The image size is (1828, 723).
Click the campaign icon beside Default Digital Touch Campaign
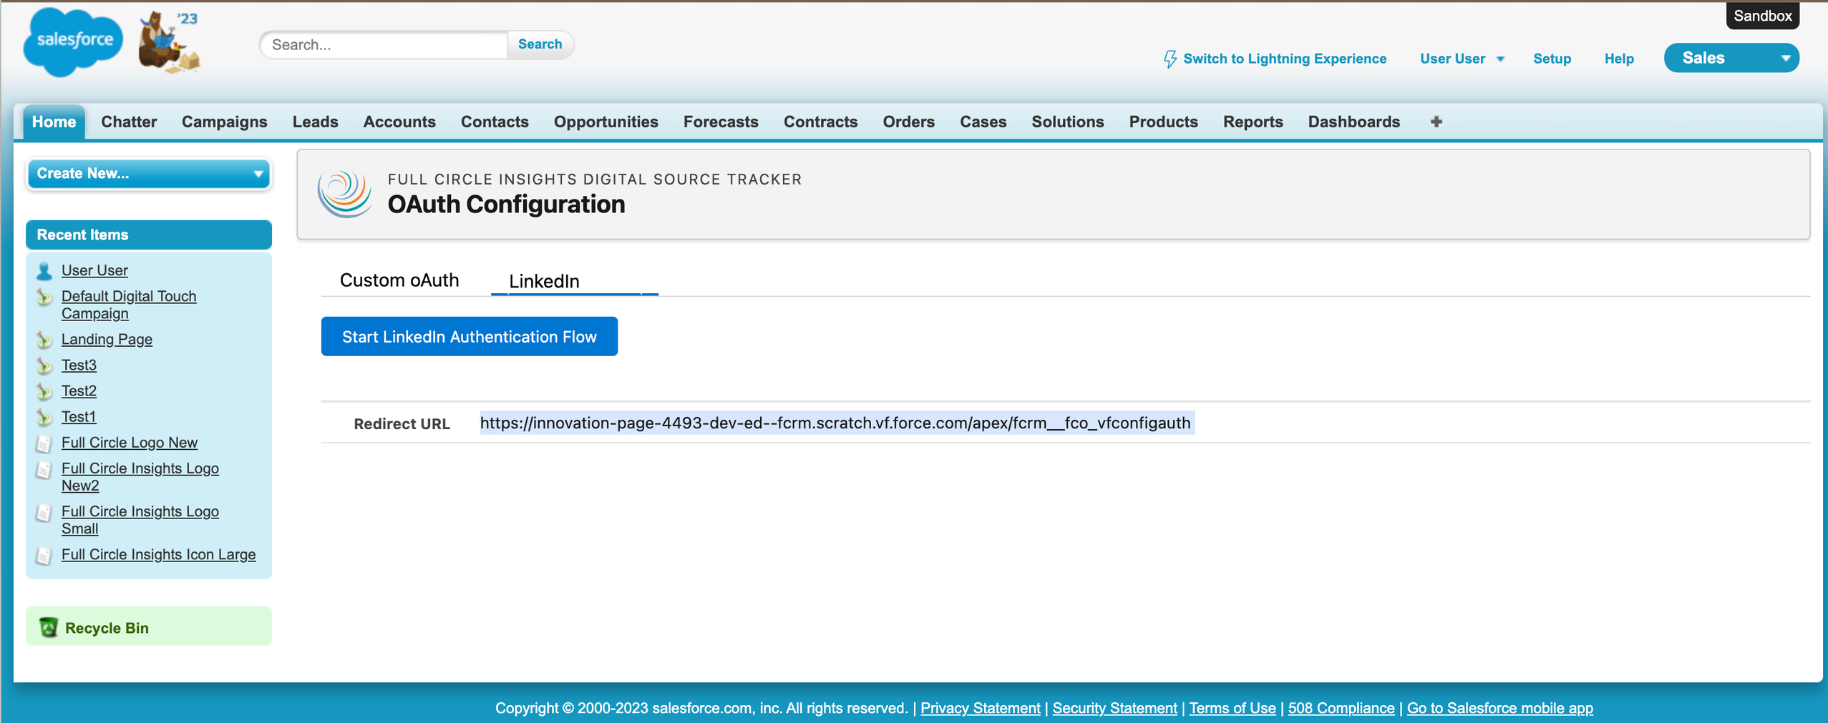(x=44, y=297)
